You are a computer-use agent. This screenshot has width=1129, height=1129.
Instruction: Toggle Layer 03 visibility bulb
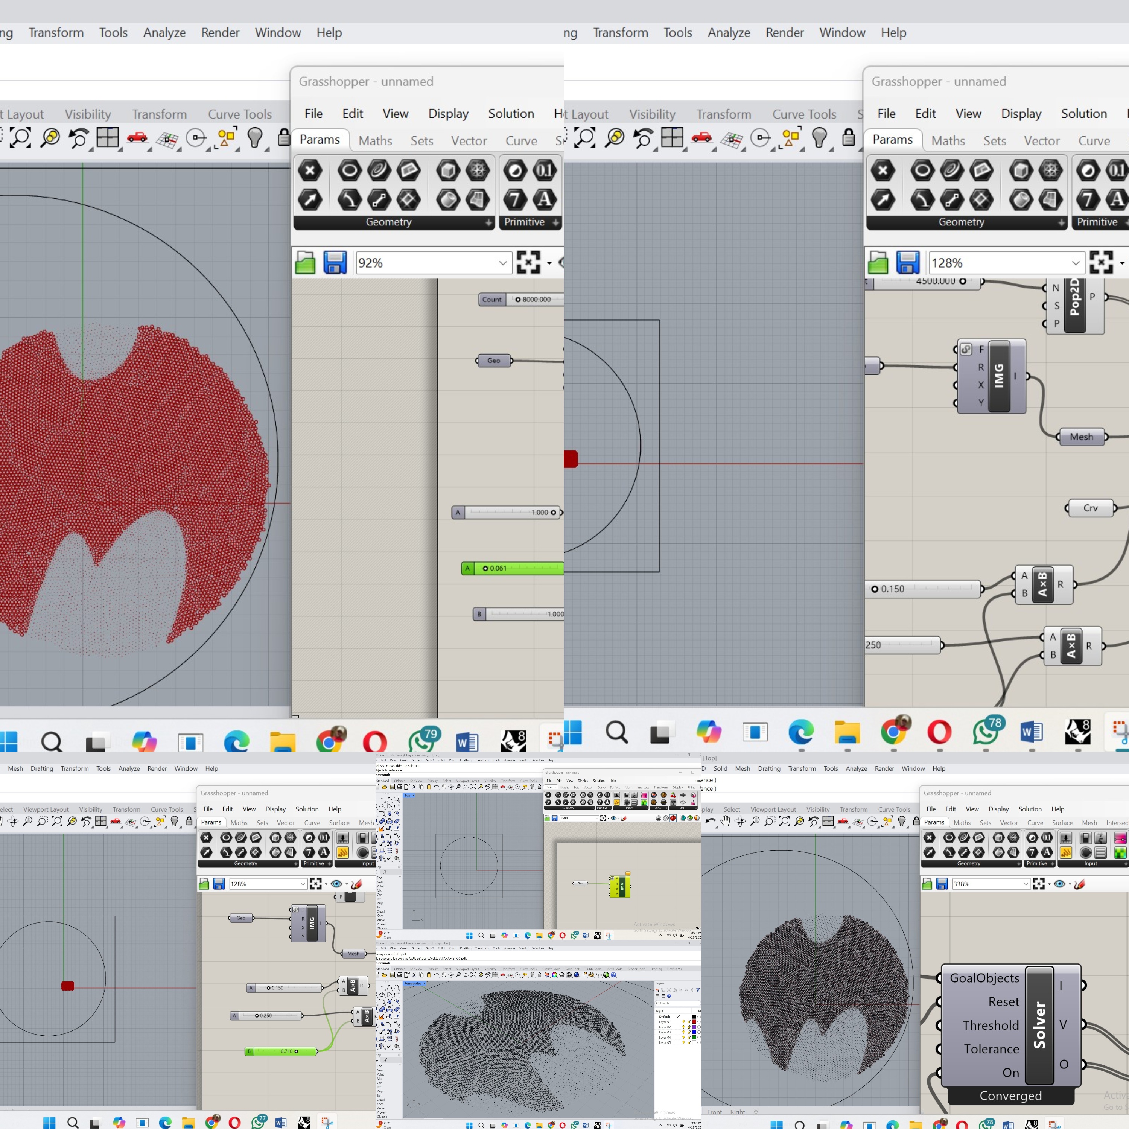pos(684,1033)
